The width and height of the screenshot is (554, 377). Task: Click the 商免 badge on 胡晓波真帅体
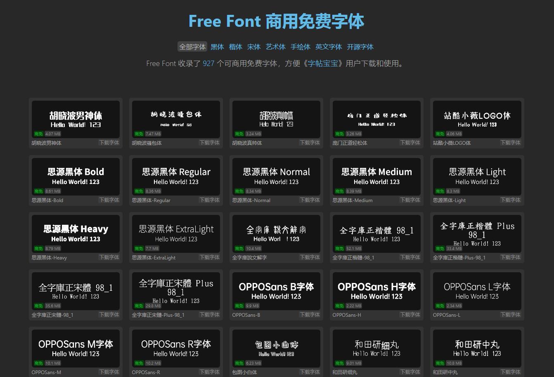[239, 134]
